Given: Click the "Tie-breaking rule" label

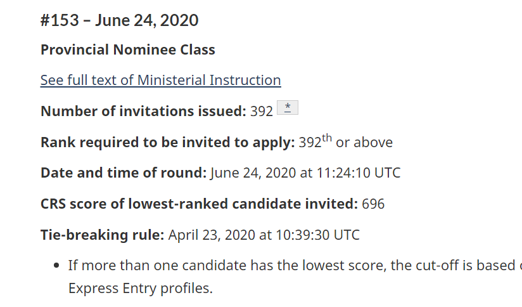Looking at the screenshot, I should (x=102, y=235).
